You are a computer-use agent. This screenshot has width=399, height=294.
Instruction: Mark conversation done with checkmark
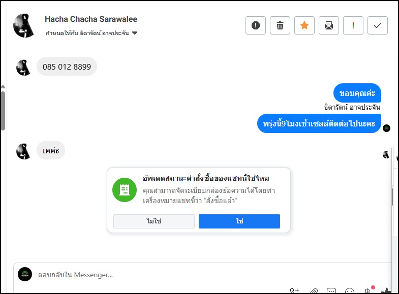[378, 25]
